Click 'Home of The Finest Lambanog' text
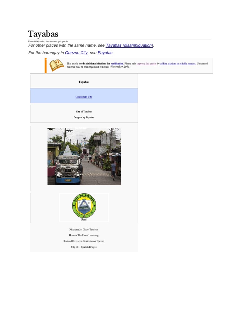The height and width of the screenshot is (319, 239). [x=84, y=235]
